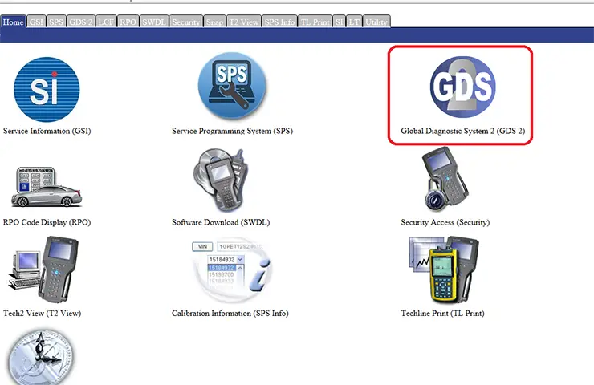Open the T2 View tab

pos(244,22)
